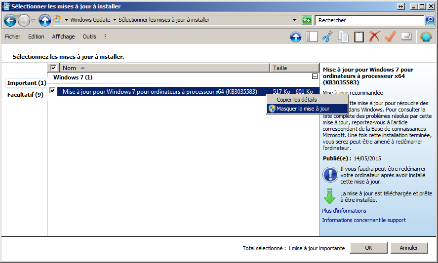Confirm the selection with OK

coord(369,248)
